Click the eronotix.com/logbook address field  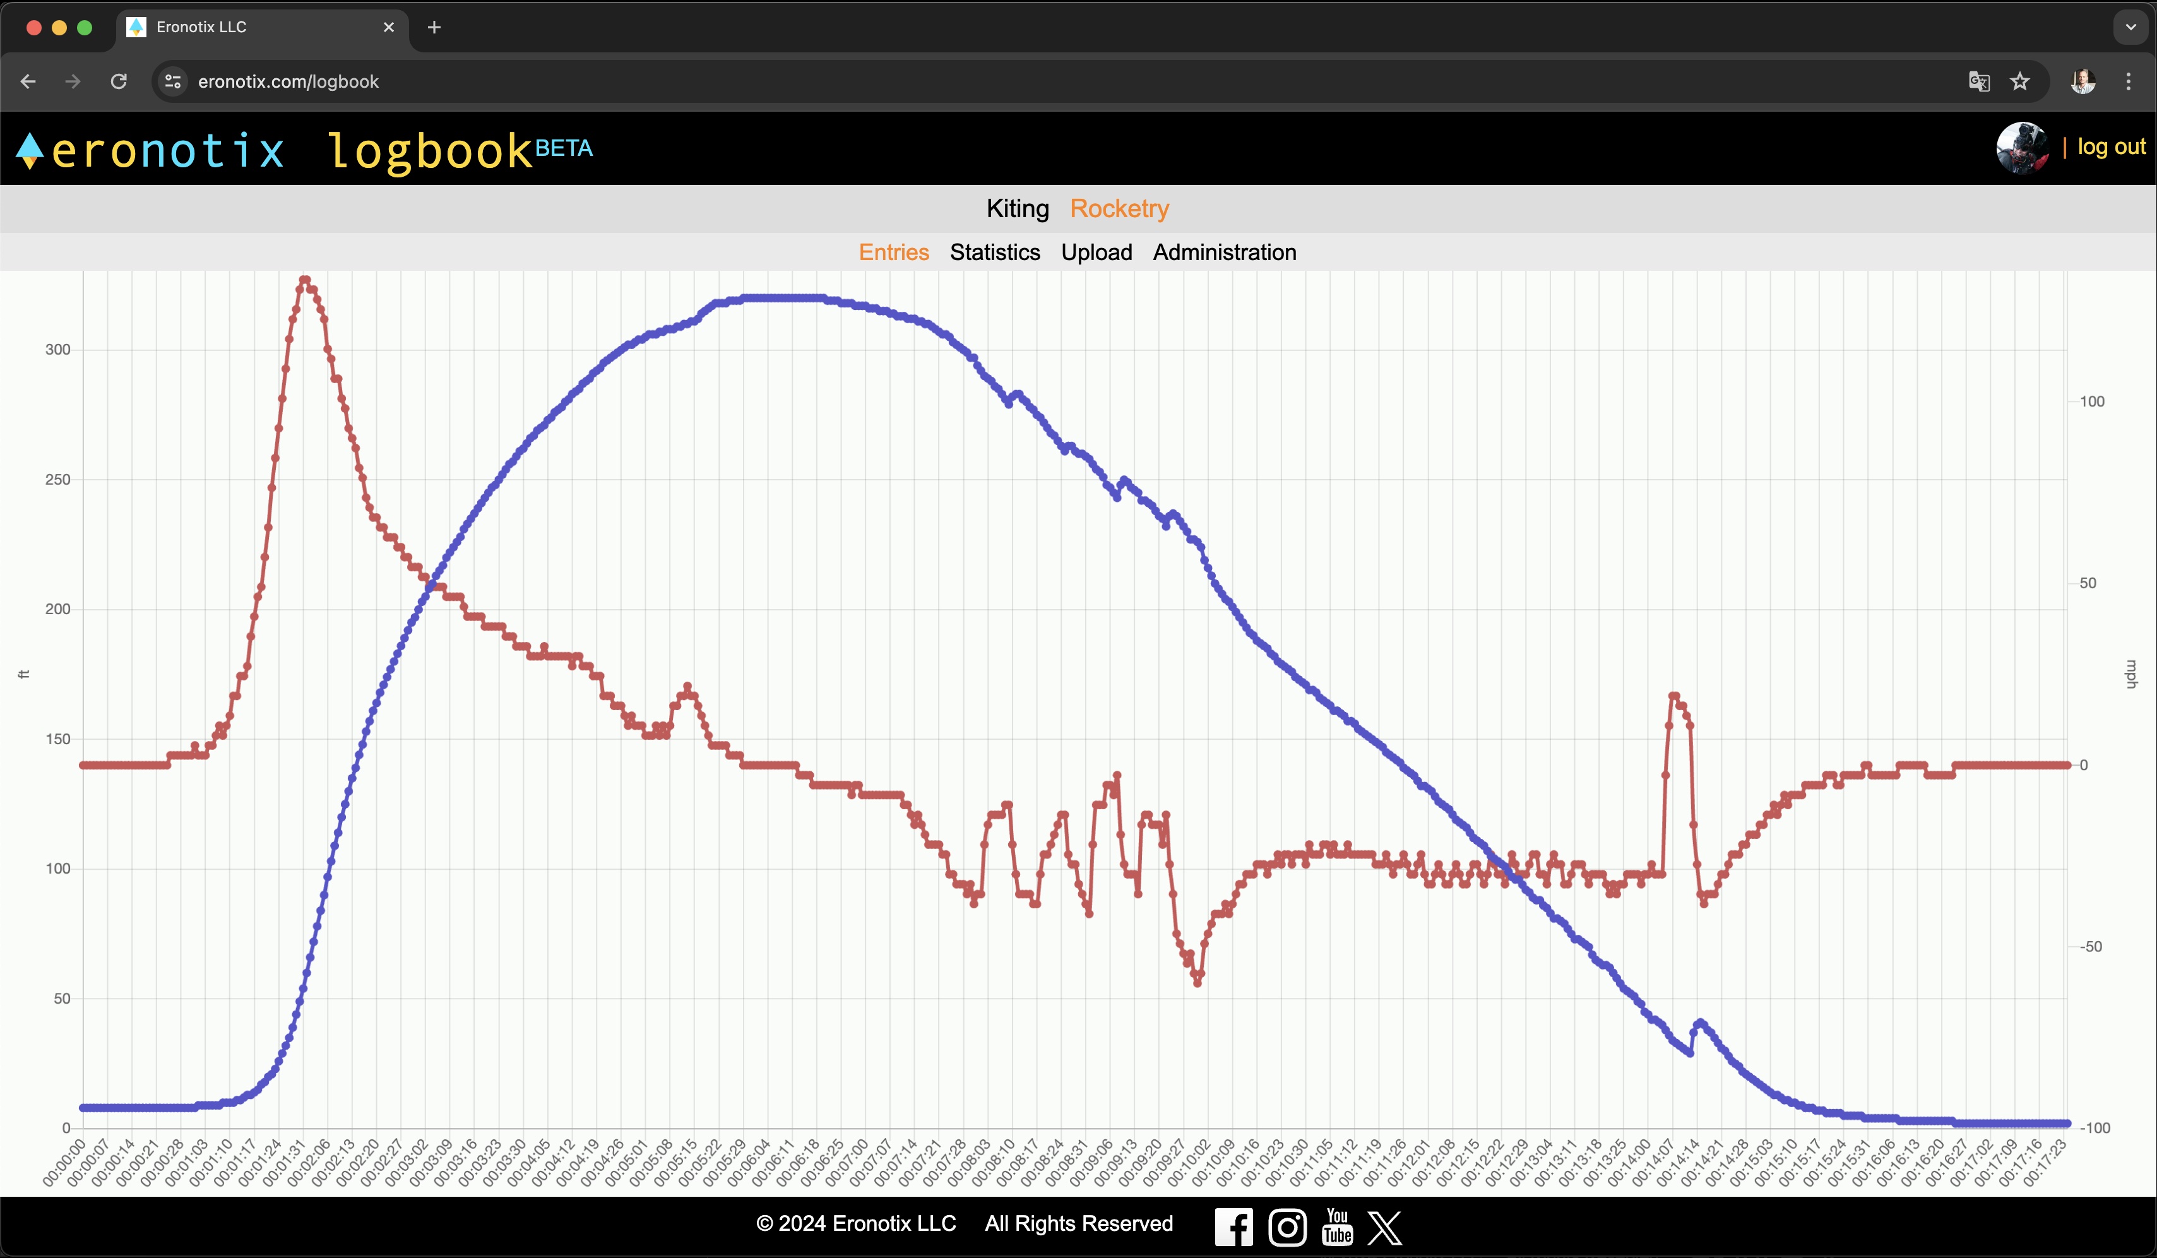[x=288, y=81]
